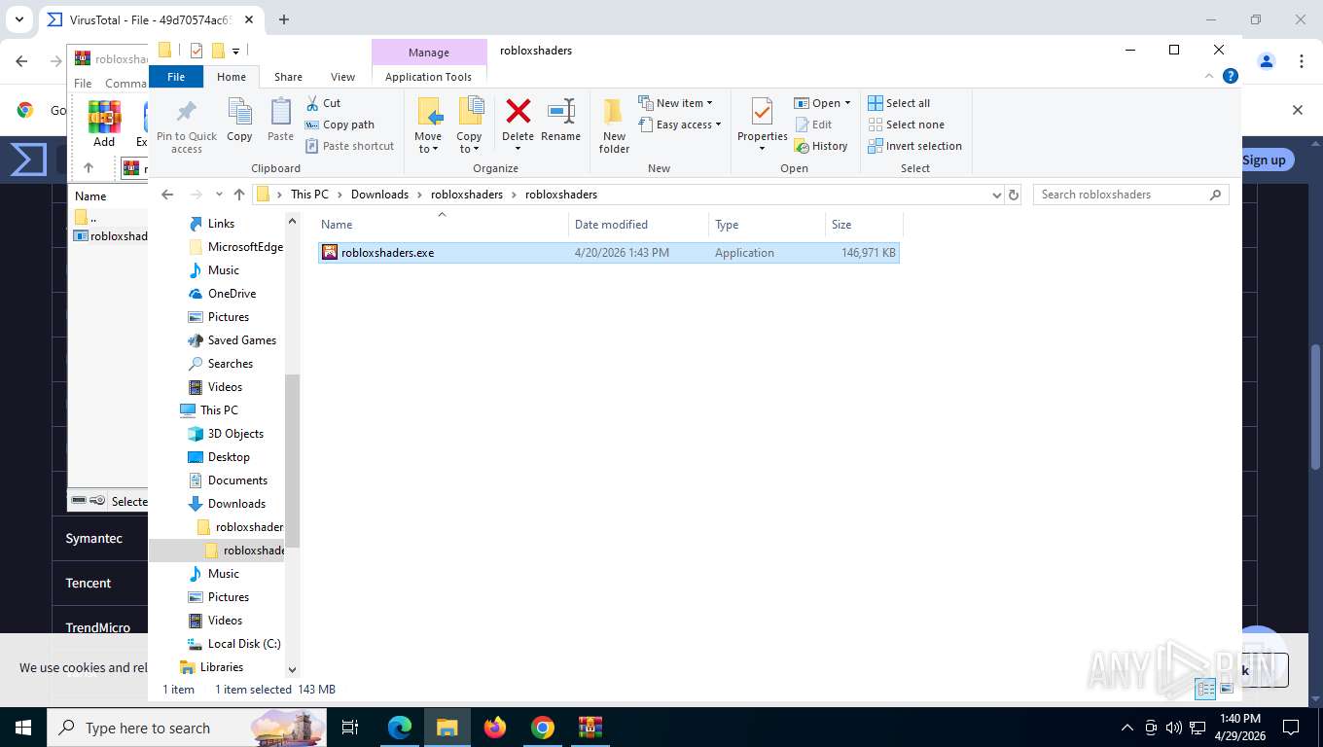Create a New folder
The height and width of the screenshot is (747, 1323).
[614, 125]
